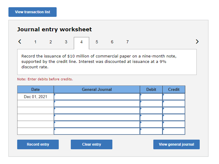Switch to worksheet tab 2
Screen dimensions: 219x164
click(x=51, y=42)
